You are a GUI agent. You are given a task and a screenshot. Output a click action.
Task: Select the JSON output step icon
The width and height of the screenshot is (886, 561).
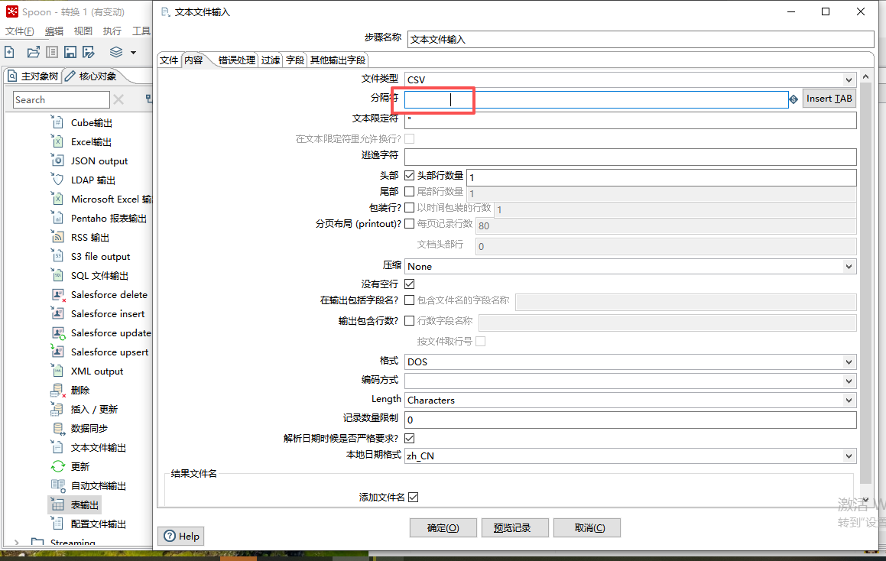point(57,161)
